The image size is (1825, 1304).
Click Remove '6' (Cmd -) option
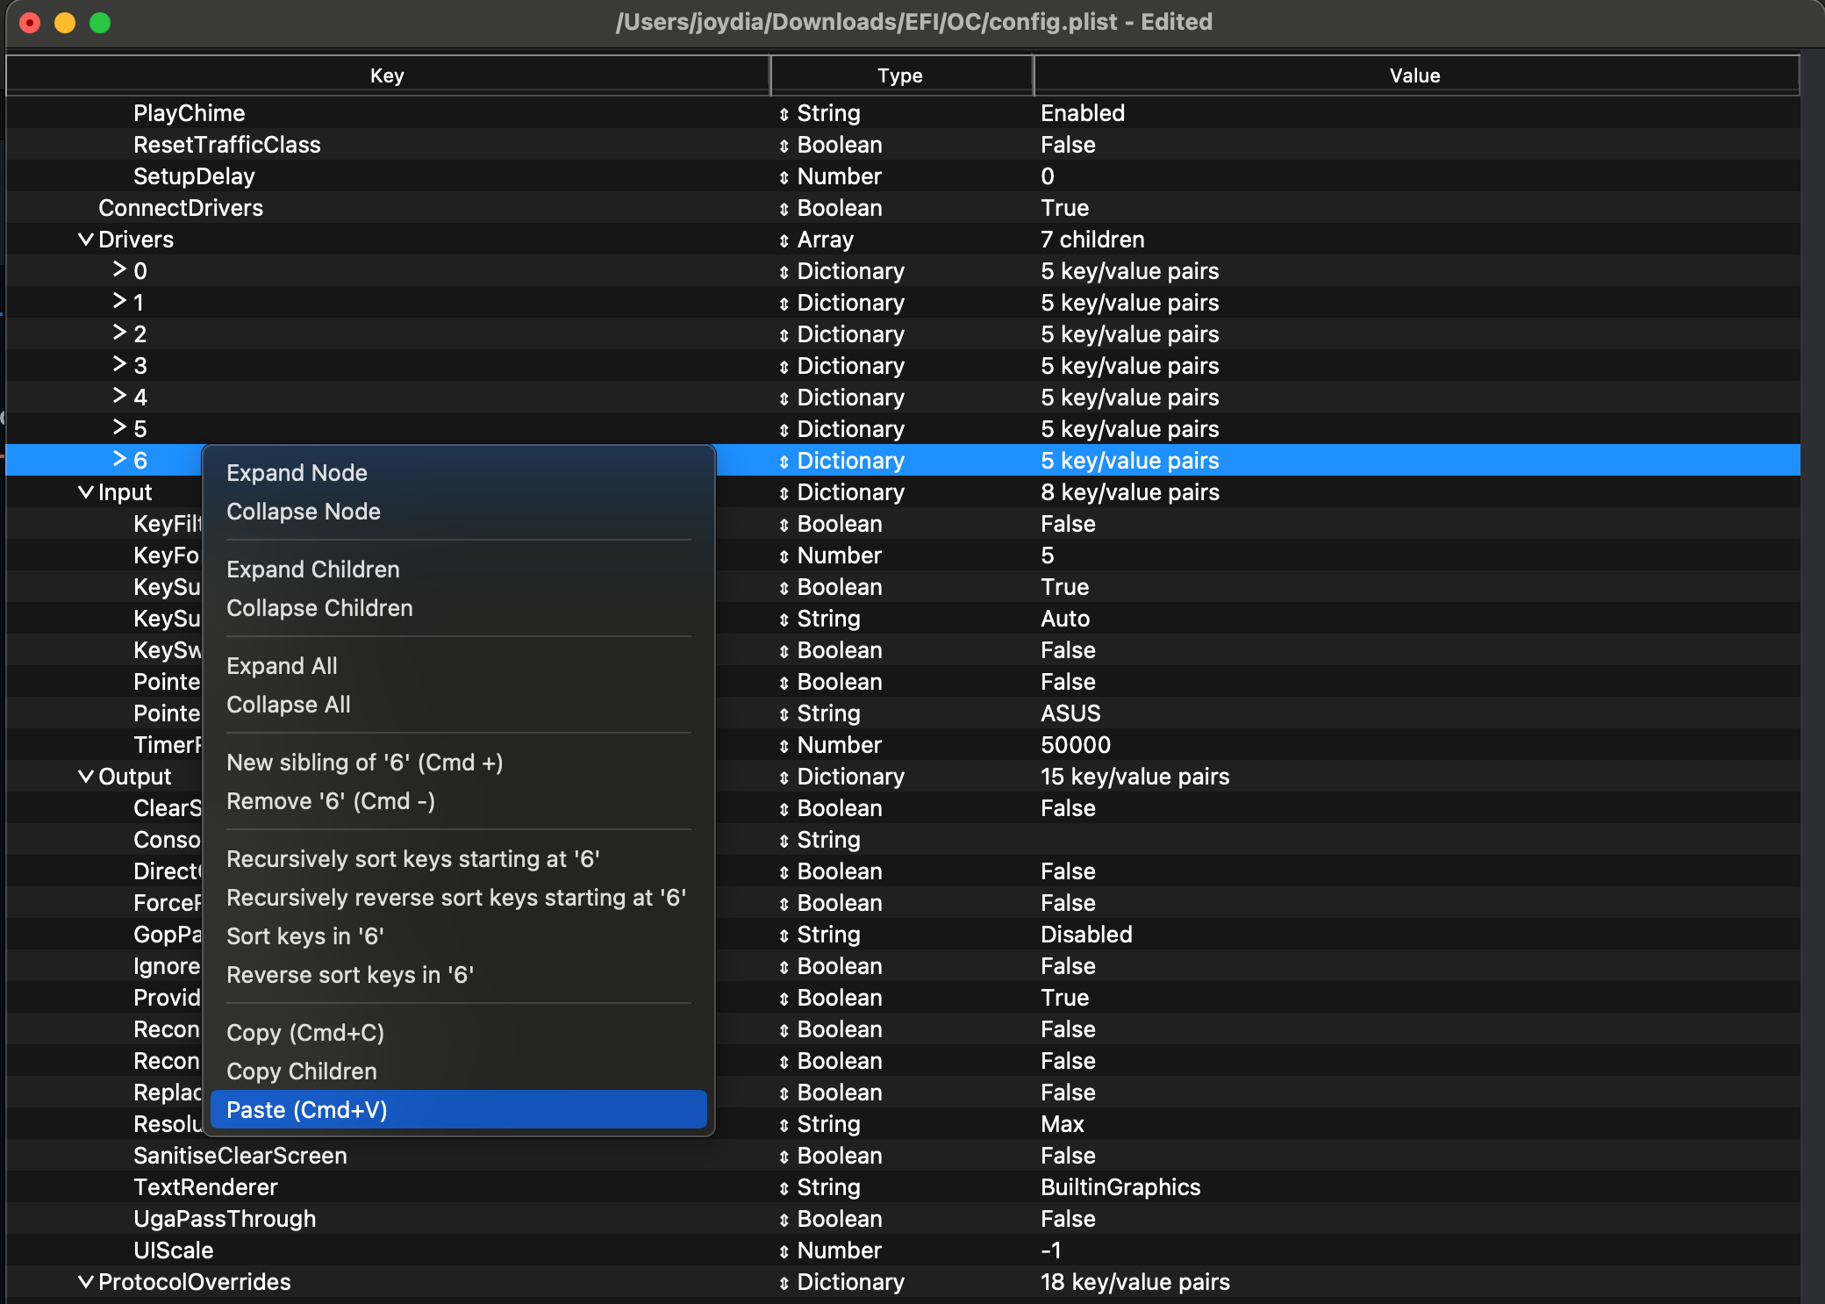point(330,801)
